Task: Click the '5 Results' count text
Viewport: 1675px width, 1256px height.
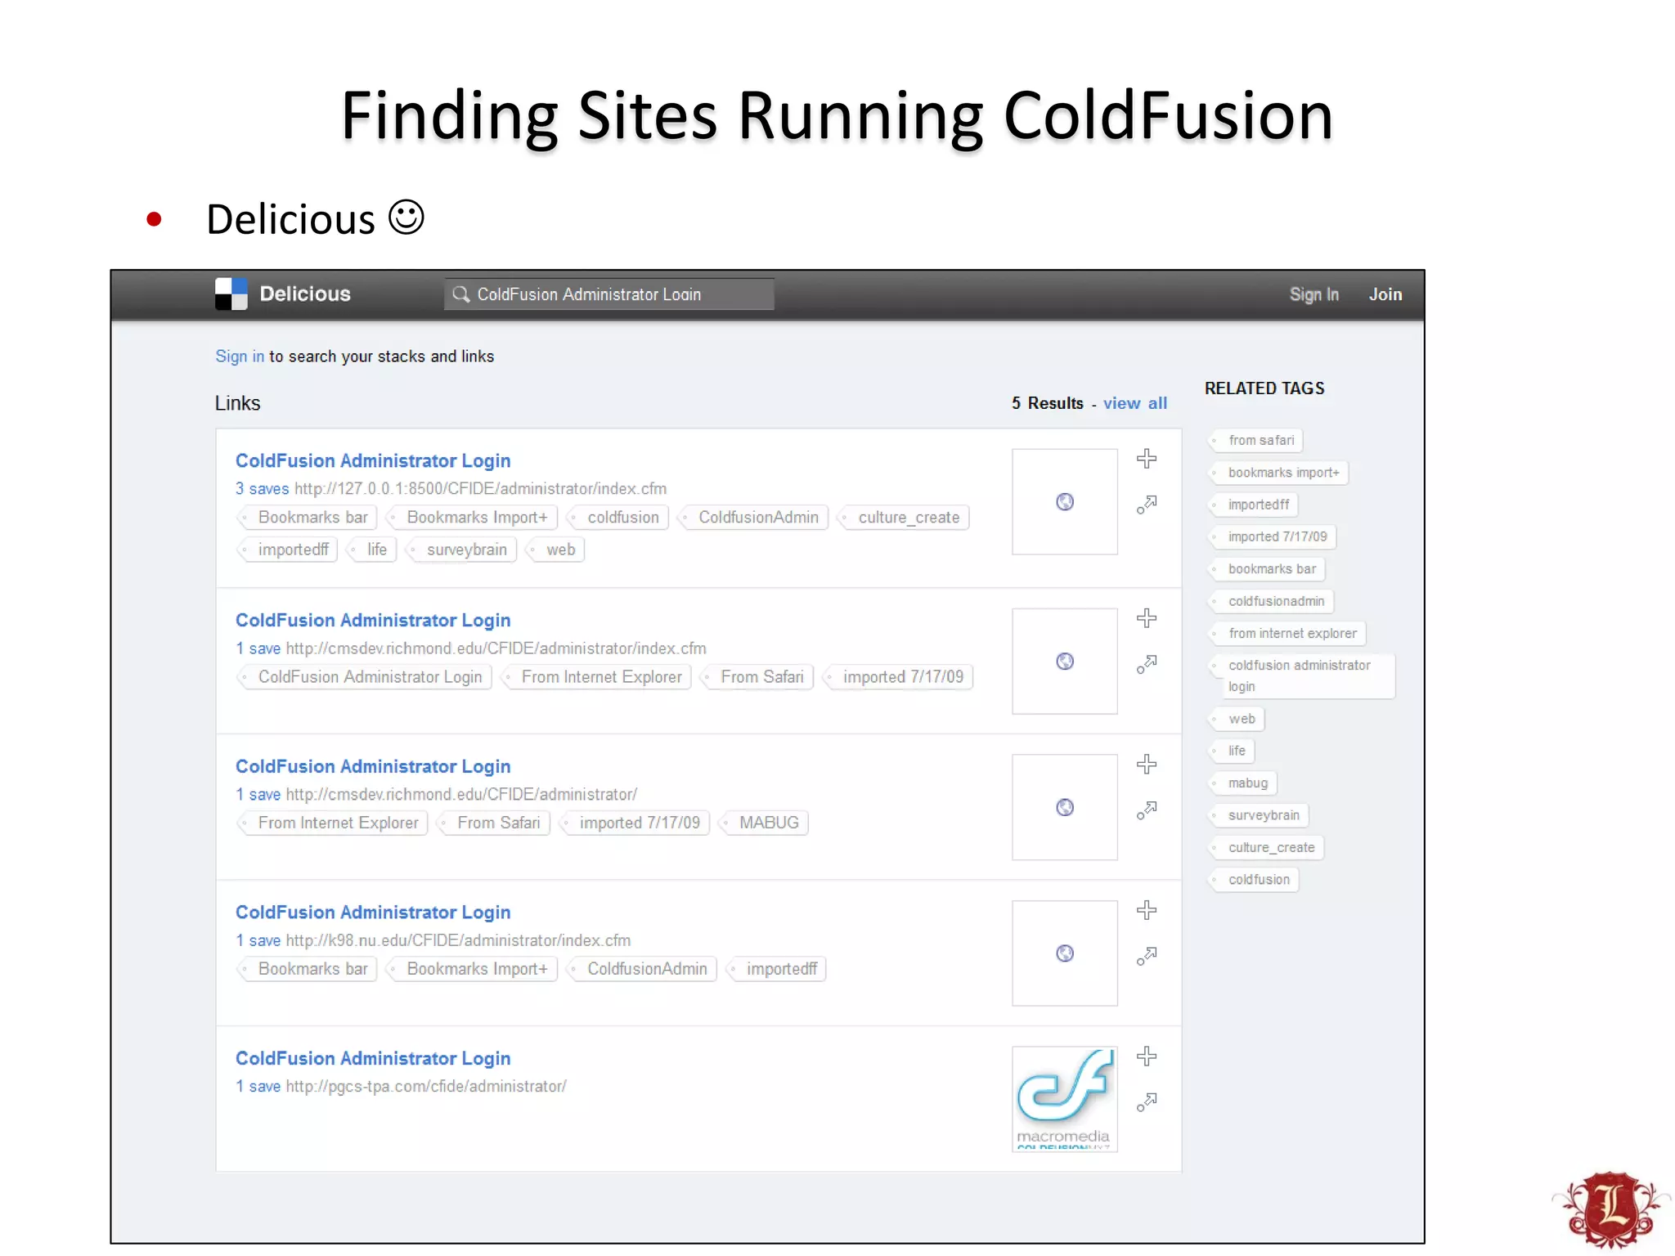Action: point(1047,403)
